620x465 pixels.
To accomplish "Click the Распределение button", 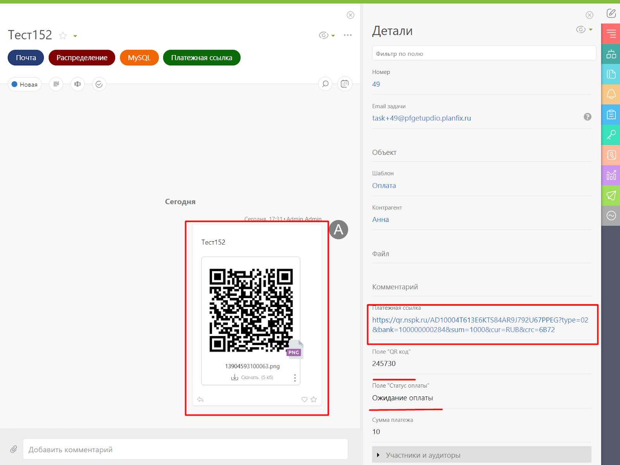I will coord(82,58).
